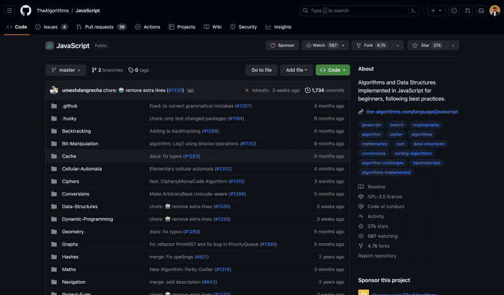The width and height of the screenshot is (504, 295).
Task: Star the JavaScript repository
Action: coord(428,45)
